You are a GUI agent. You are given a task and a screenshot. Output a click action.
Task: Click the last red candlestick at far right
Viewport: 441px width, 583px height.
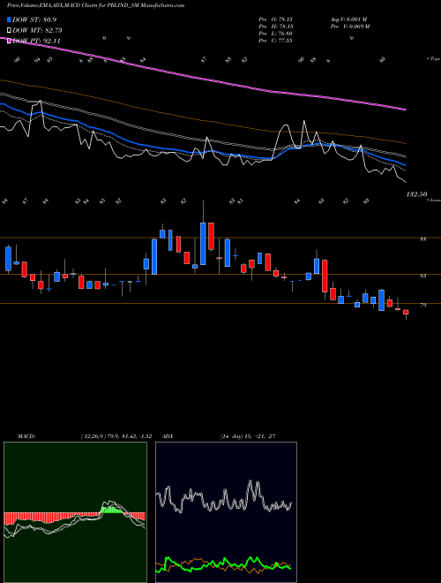[406, 314]
